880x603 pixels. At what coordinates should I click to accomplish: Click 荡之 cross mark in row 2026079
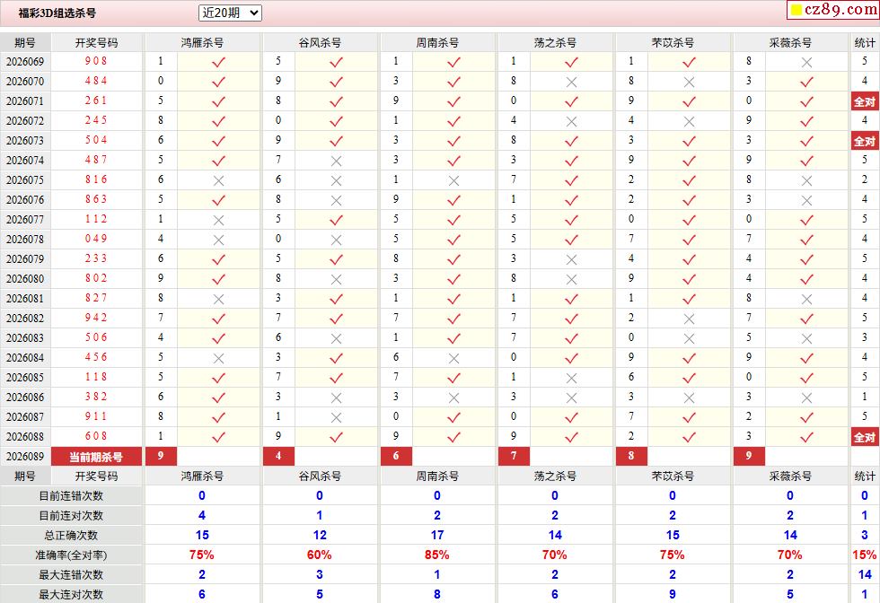point(571,259)
